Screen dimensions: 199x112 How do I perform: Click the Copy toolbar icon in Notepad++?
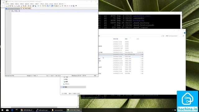coord(24,6)
